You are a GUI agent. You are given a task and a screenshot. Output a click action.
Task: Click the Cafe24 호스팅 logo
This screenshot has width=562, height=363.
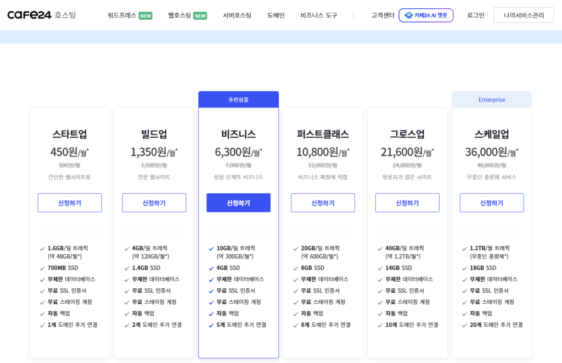41,15
